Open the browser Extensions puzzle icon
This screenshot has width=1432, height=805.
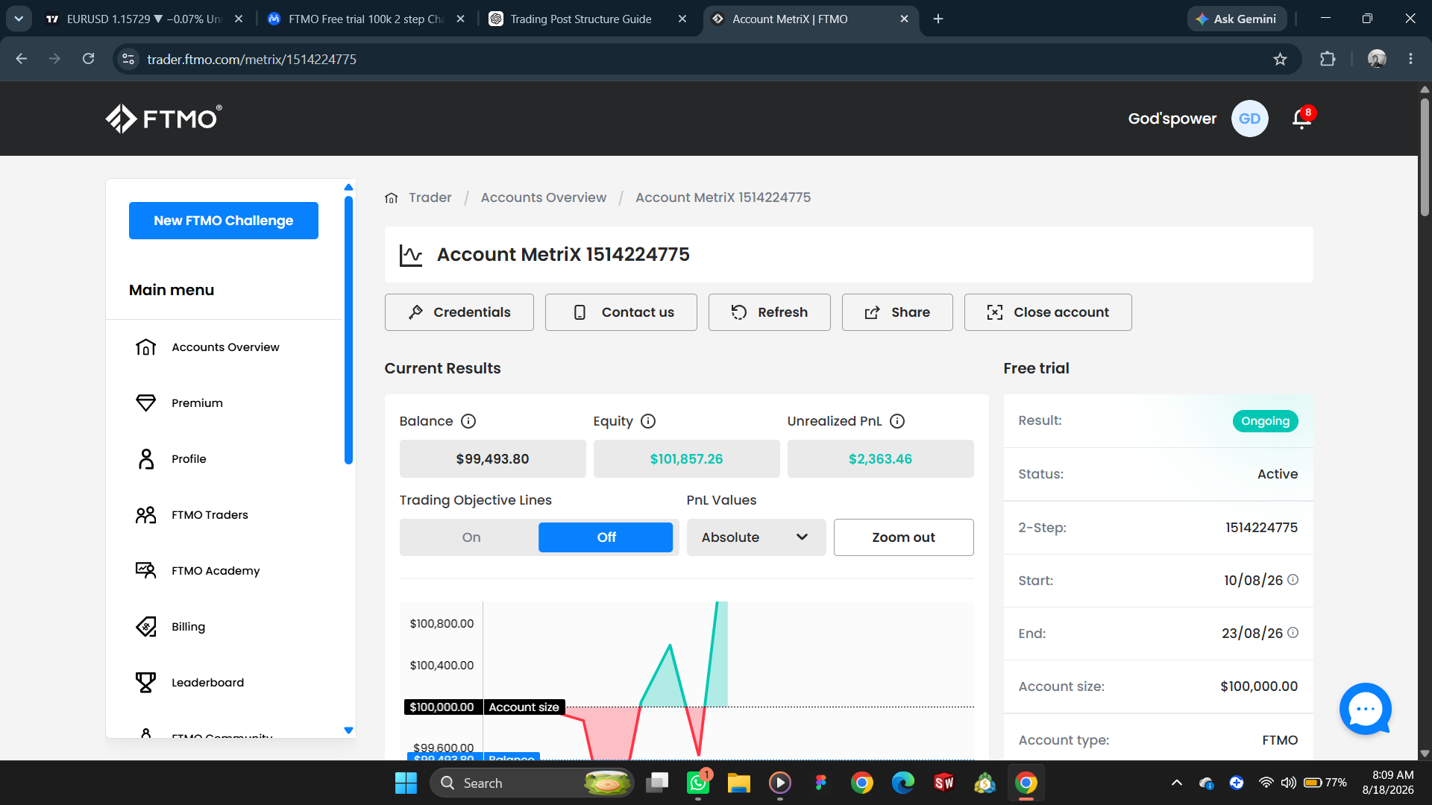[x=1328, y=59]
